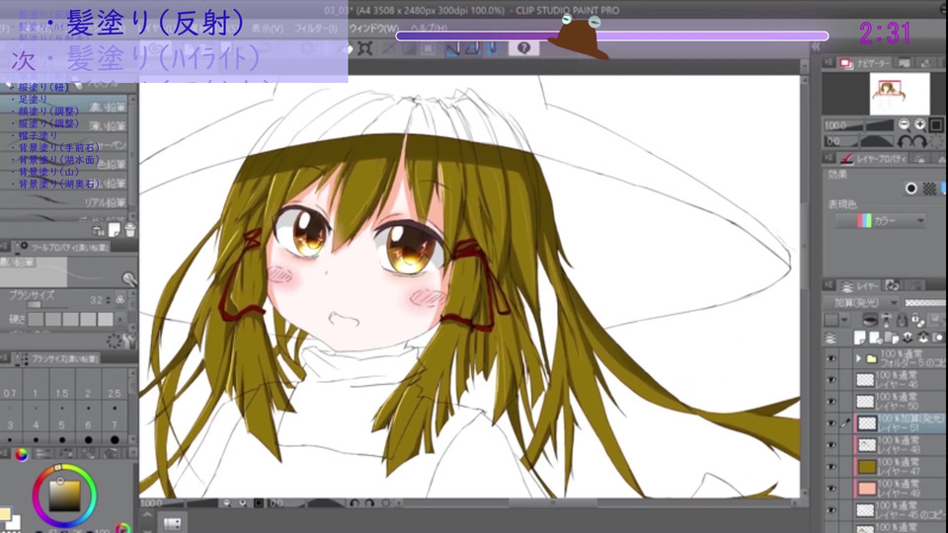Viewport: 948px width, 533px height.
Task: Click the question mark help icon in toolbar
Action: click(523, 48)
